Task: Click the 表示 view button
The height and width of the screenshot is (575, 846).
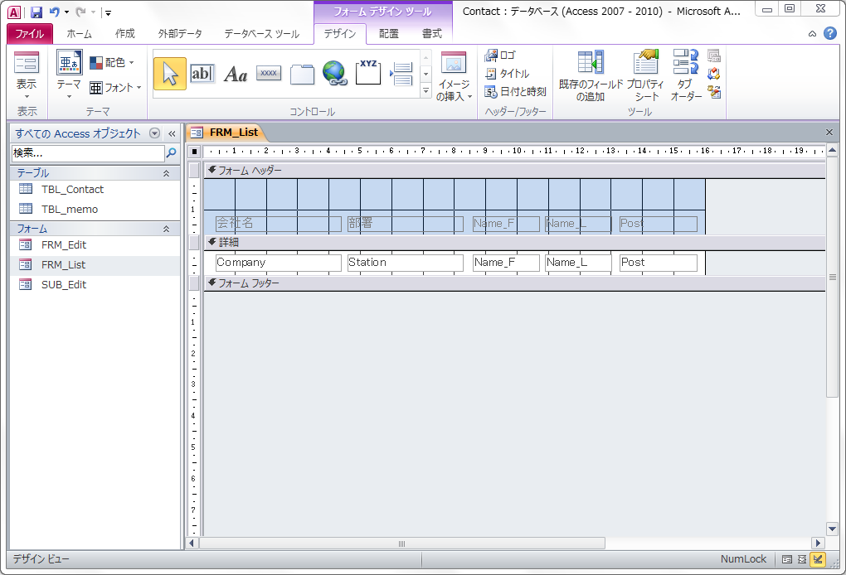Action: point(27,76)
